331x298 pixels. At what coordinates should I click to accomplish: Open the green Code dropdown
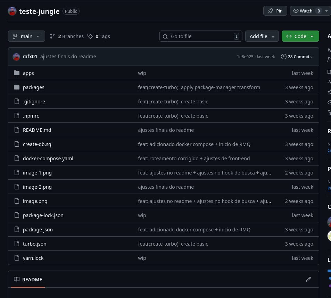(300, 36)
